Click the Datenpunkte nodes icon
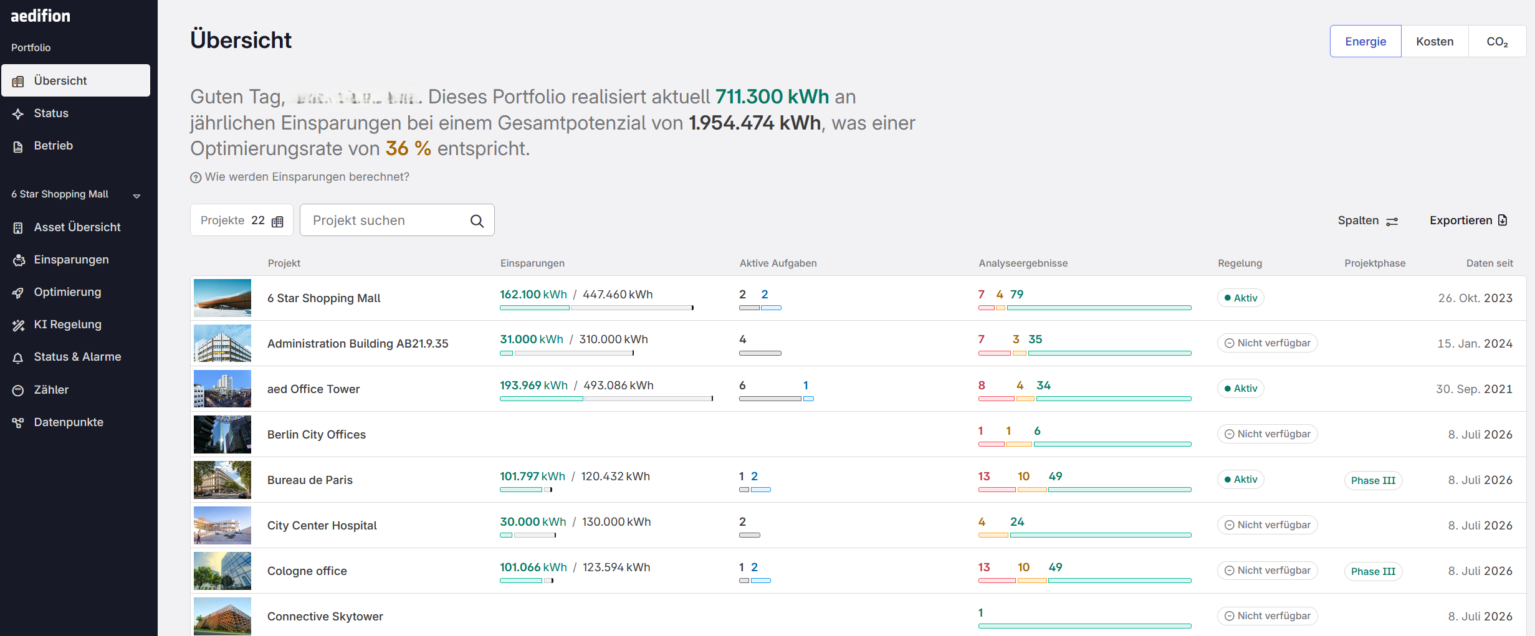 tap(18, 423)
